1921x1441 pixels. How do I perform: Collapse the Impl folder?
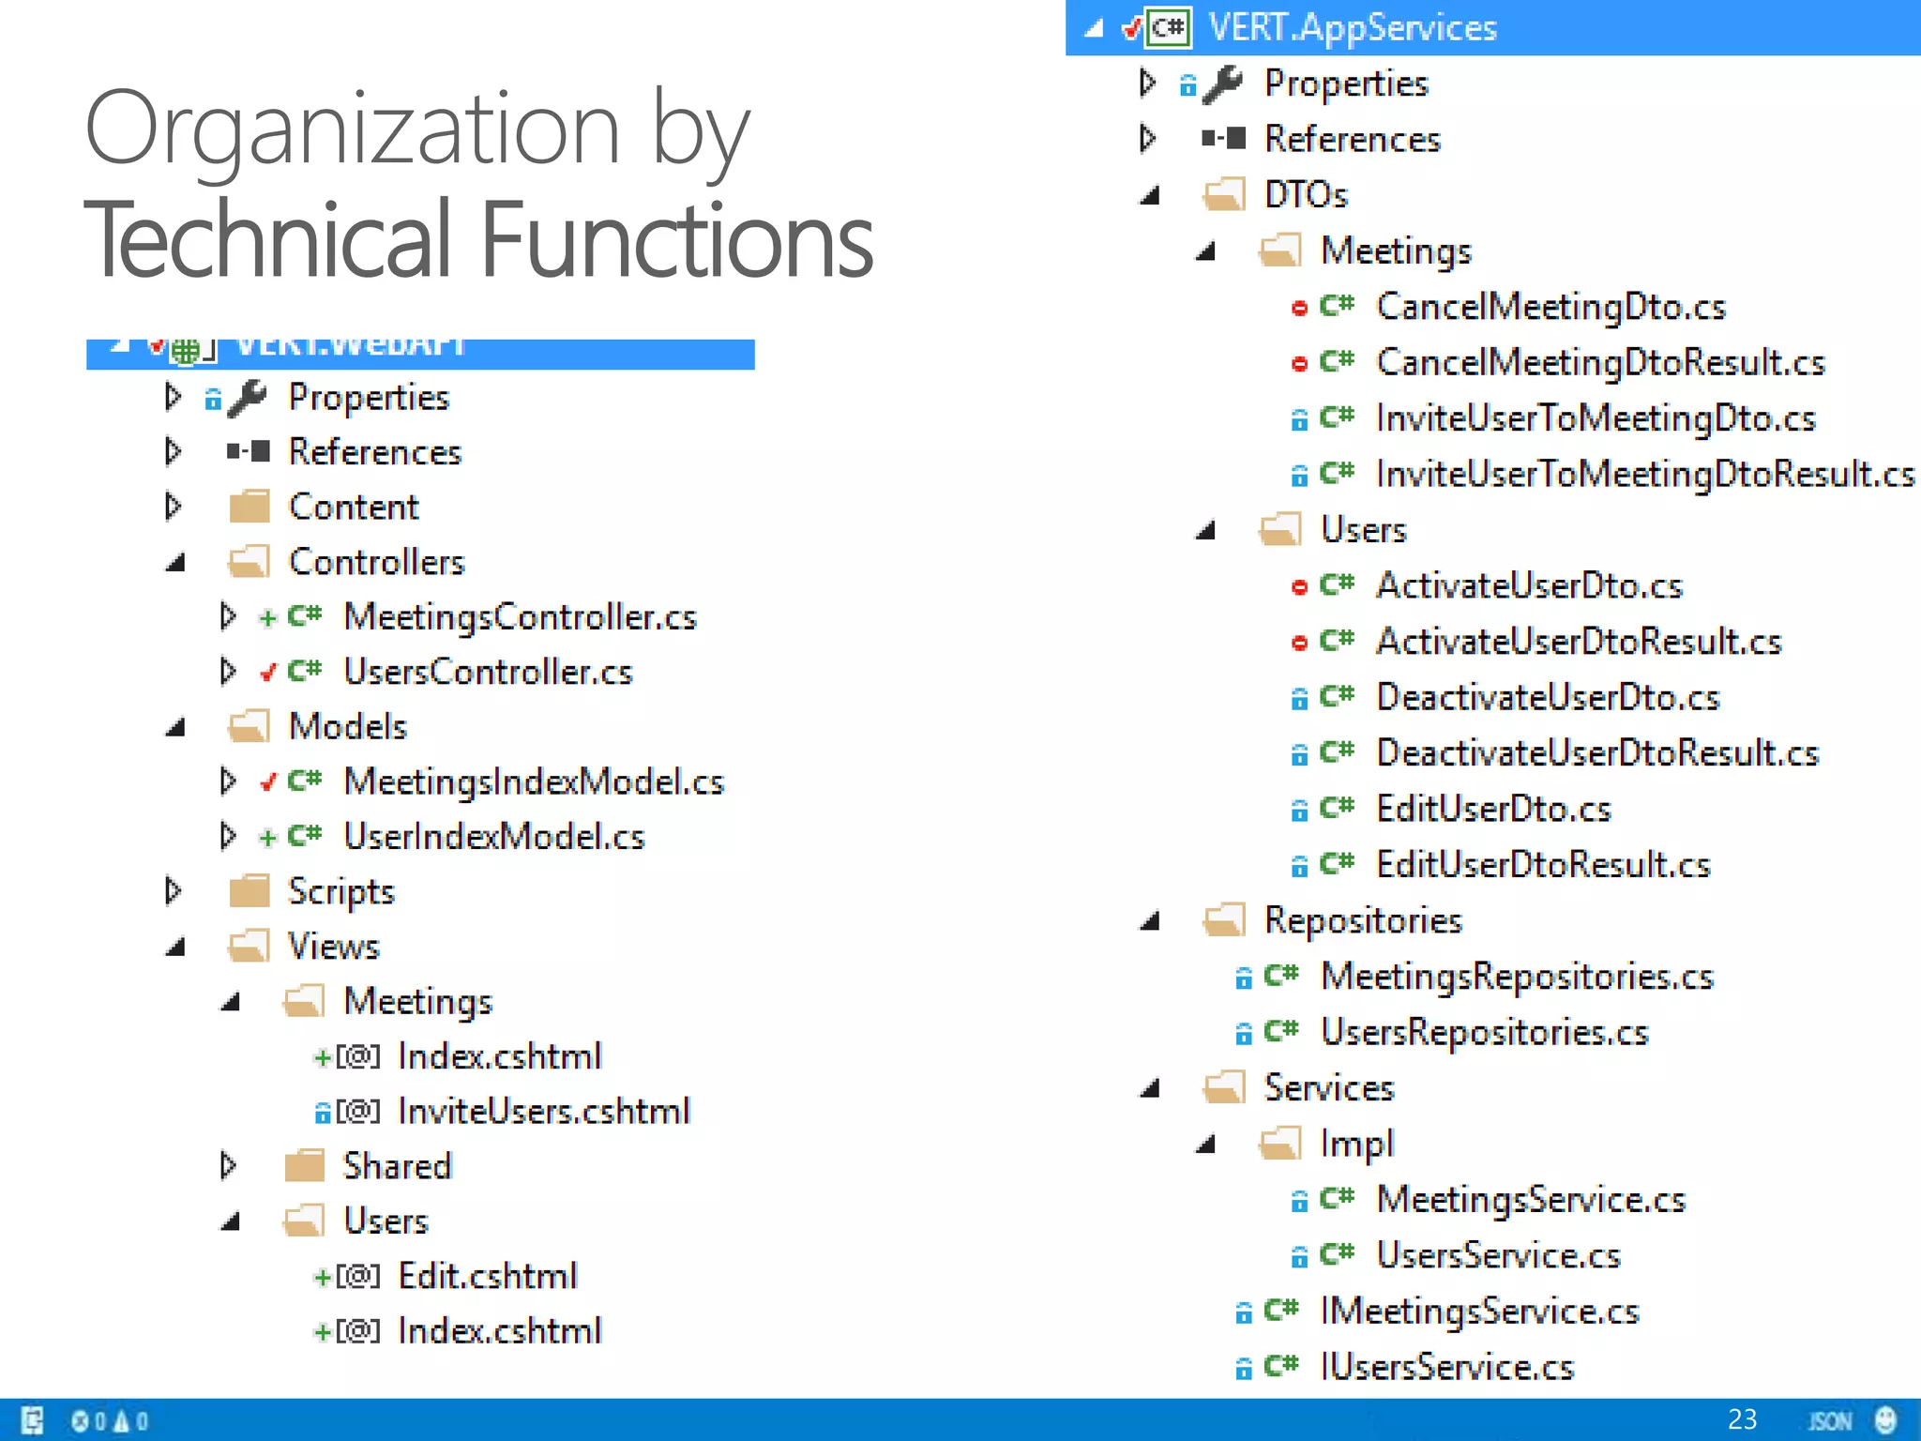(1205, 1145)
